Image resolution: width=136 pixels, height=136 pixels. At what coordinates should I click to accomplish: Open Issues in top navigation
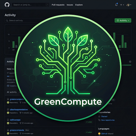click(x=70, y=5)
